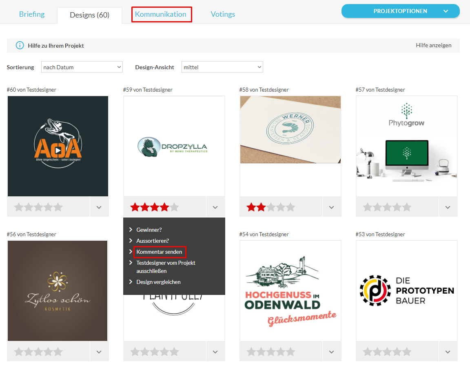The image size is (470, 367).
Task: Click the Hilfe zu Ihrem Projekt heading
Action: click(56, 46)
